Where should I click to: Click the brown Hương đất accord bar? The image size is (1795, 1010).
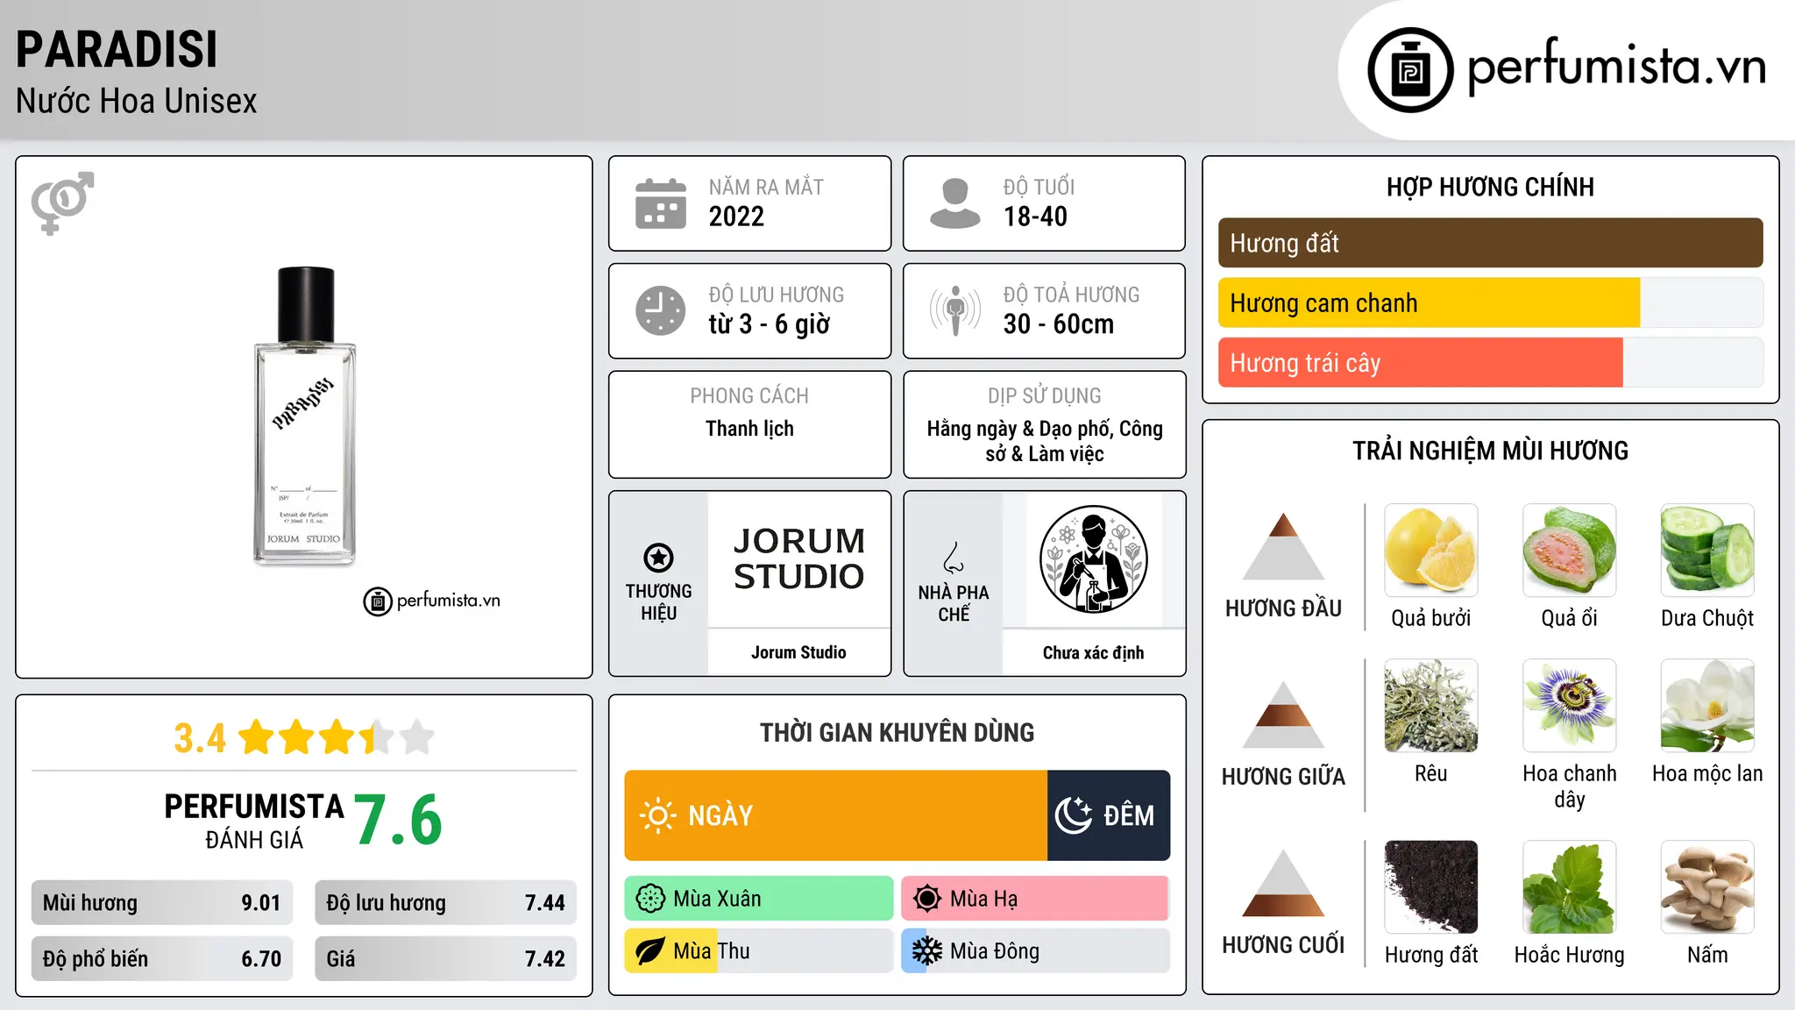(1490, 243)
